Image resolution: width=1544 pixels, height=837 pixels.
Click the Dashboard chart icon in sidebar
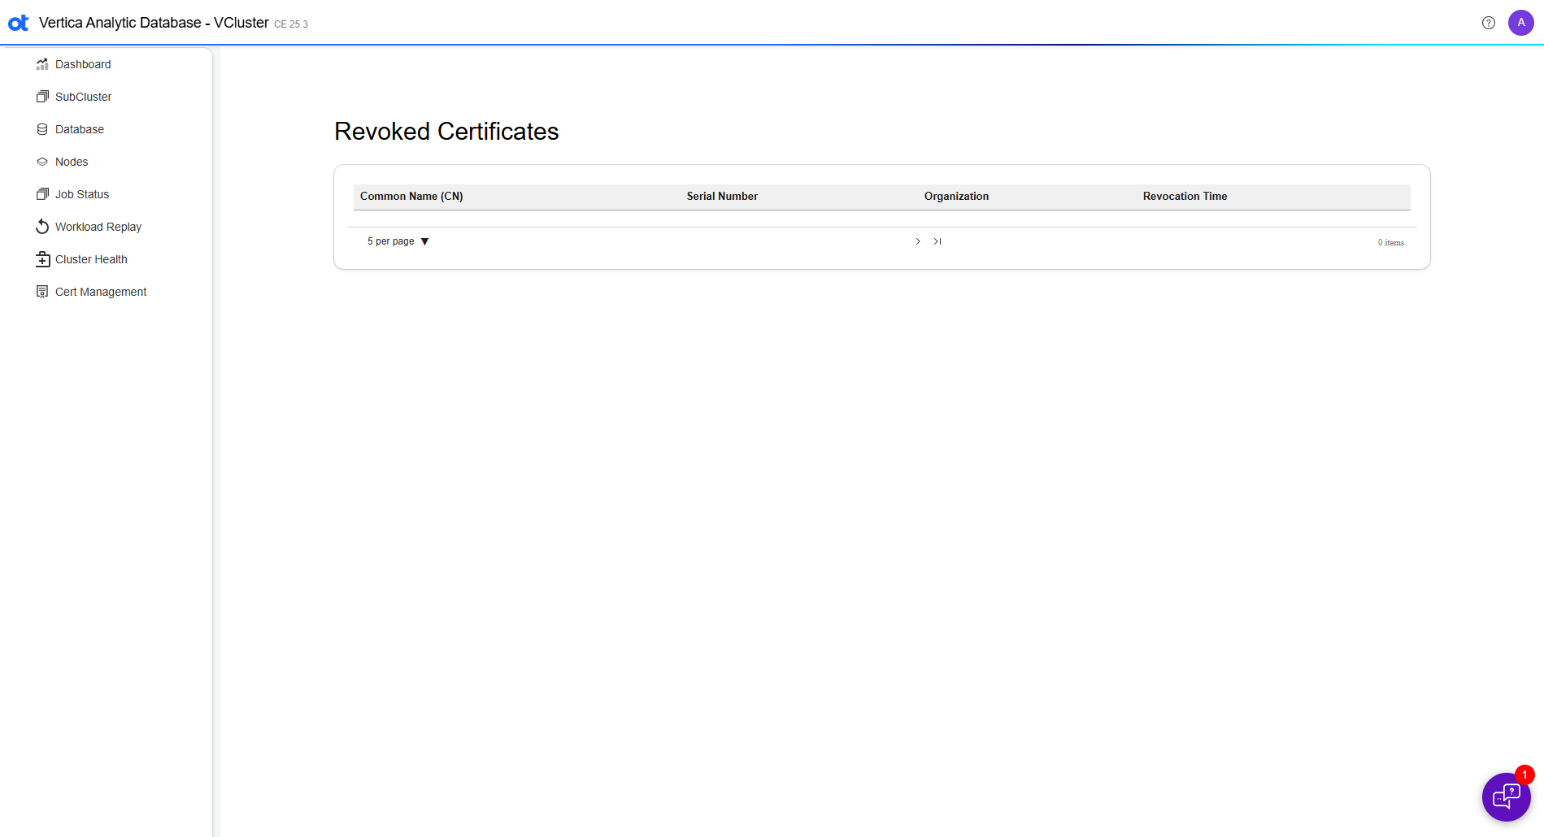point(42,64)
